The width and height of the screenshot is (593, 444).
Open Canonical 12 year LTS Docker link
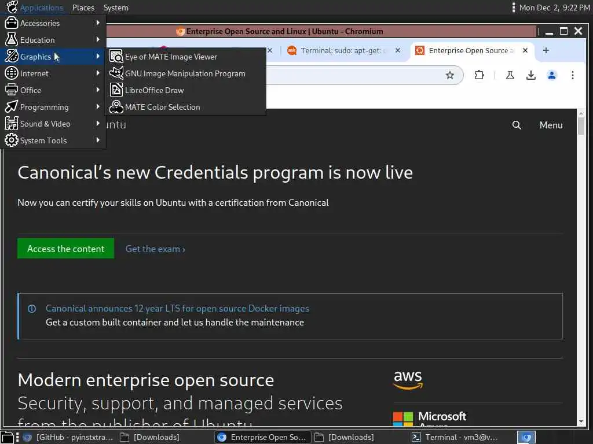[177, 309]
